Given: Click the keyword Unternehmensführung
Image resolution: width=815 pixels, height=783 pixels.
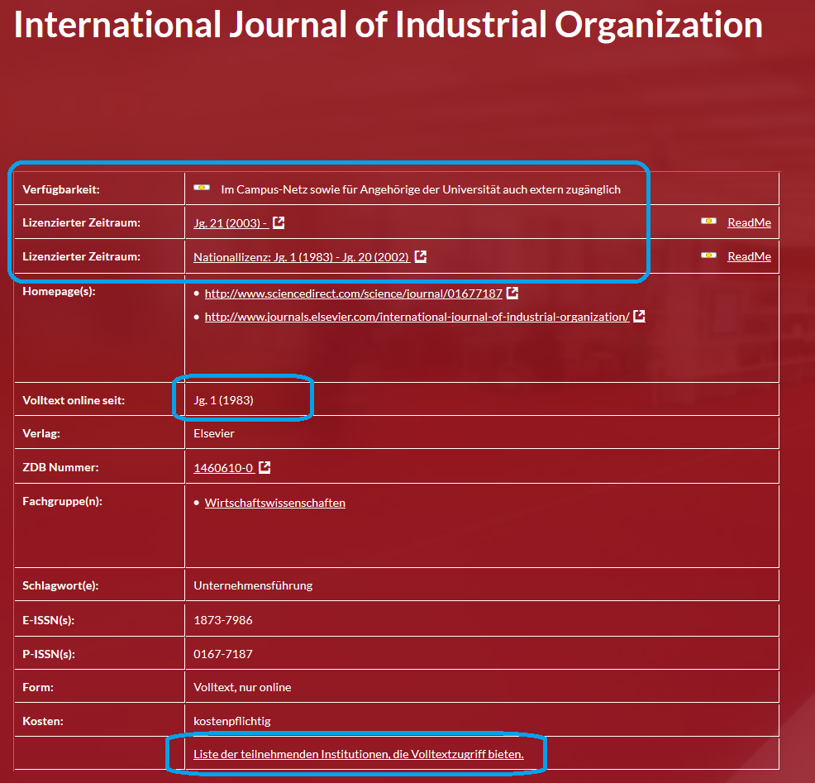Looking at the screenshot, I should tap(253, 585).
